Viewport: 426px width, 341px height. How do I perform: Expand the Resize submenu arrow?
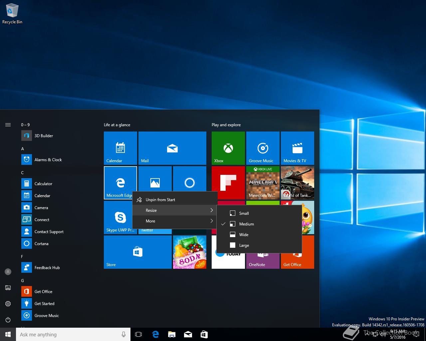click(x=212, y=210)
